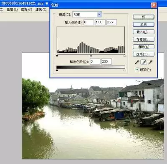Select the black point eyedropper
This screenshot has width=167, height=164.
pos(137,62)
